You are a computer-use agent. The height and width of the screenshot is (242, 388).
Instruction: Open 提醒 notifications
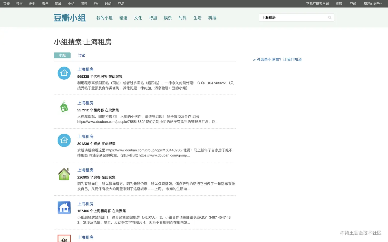(x=339, y=4)
